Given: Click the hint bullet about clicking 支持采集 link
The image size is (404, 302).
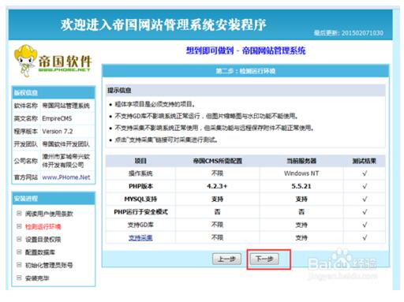Looking at the screenshot, I should 166,140.
